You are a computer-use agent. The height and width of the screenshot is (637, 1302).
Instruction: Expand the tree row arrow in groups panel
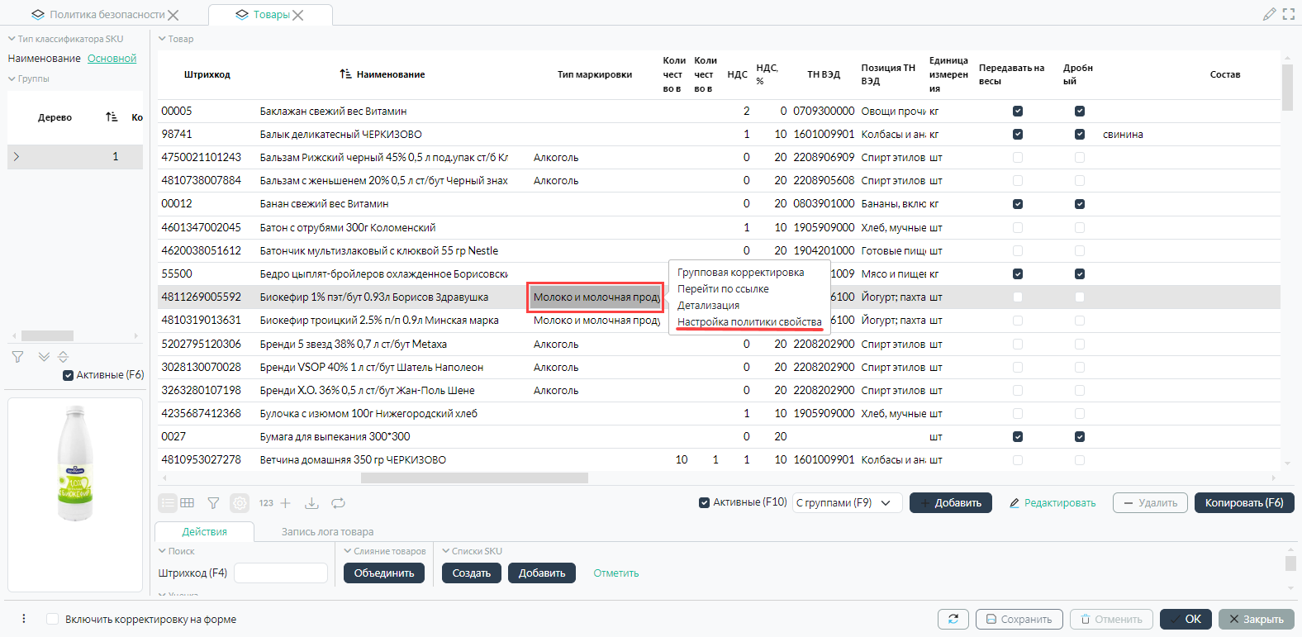17,156
